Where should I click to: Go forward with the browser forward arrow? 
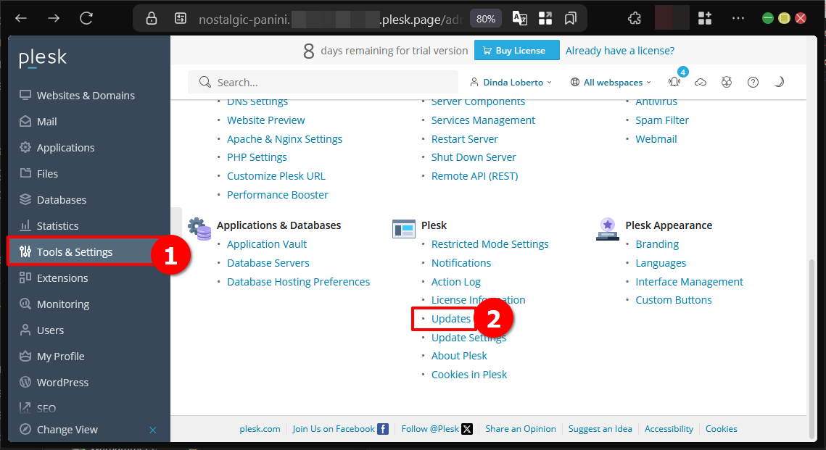[54, 18]
